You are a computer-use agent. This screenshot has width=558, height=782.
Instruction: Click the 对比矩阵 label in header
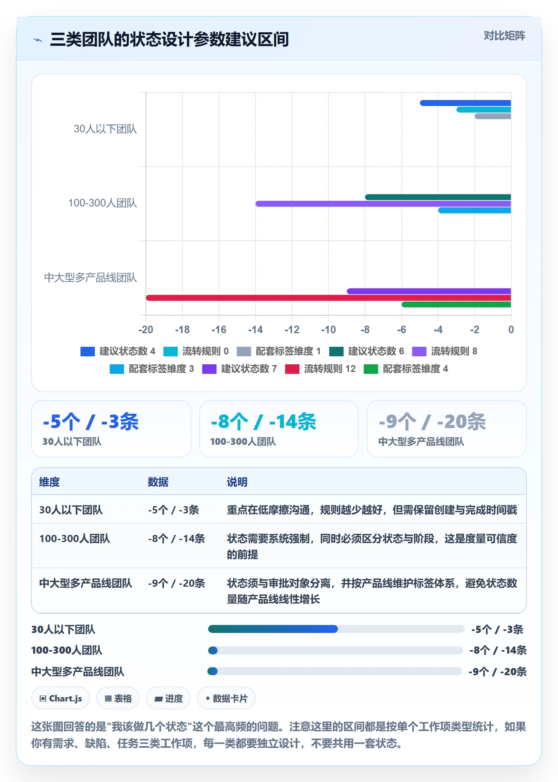point(504,36)
